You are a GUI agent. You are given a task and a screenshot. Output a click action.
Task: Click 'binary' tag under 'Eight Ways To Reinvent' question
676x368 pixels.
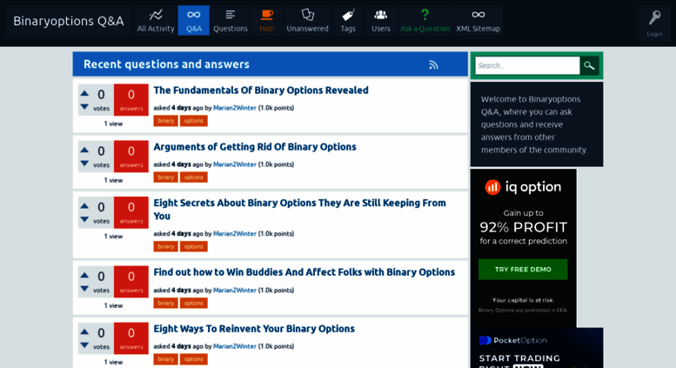point(165,359)
